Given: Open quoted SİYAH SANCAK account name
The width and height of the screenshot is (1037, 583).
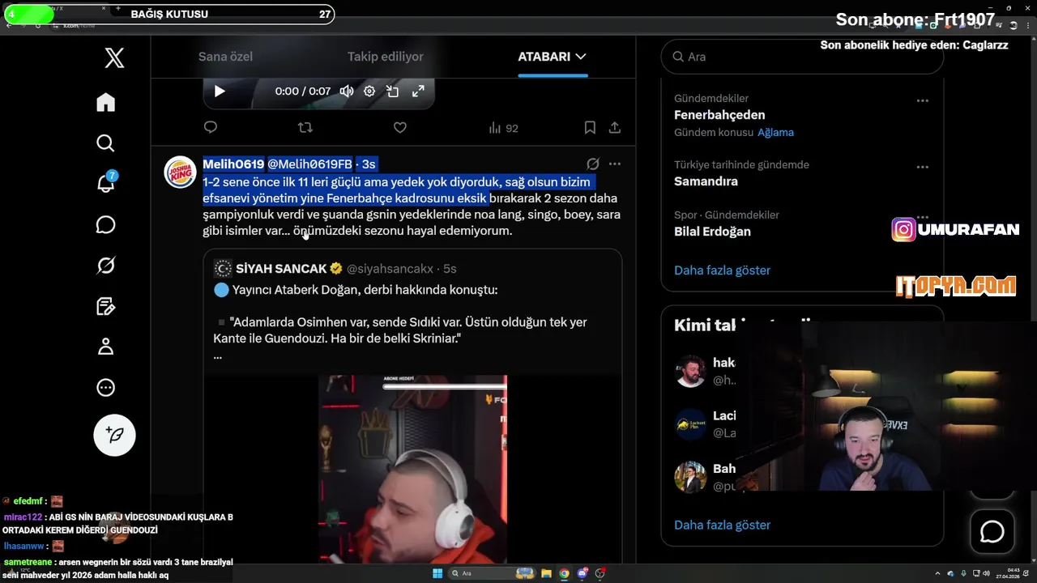Looking at the screenshot, I should tap(281, 268).
